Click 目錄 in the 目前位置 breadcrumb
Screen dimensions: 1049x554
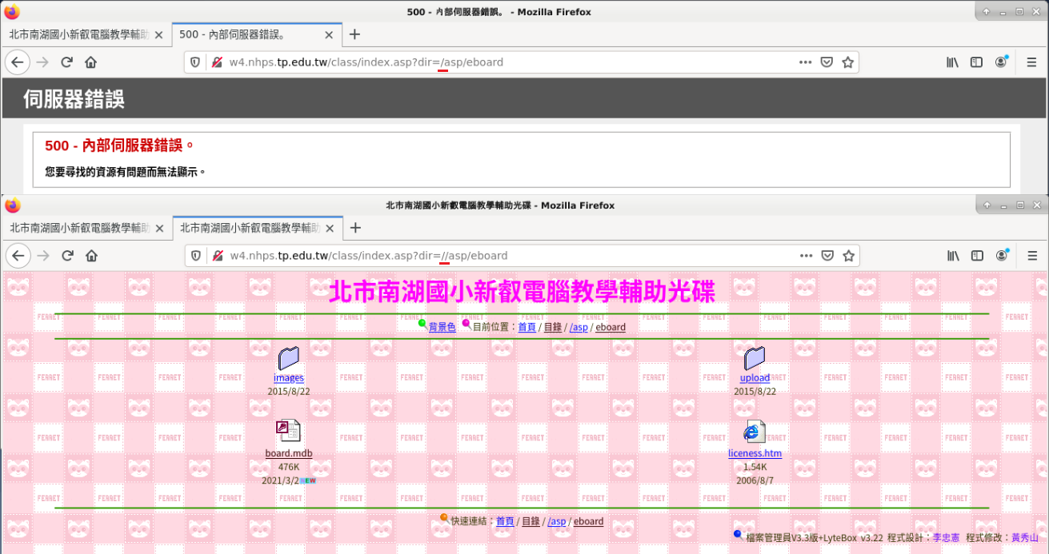pyautogui.click(x=553, y=327)
